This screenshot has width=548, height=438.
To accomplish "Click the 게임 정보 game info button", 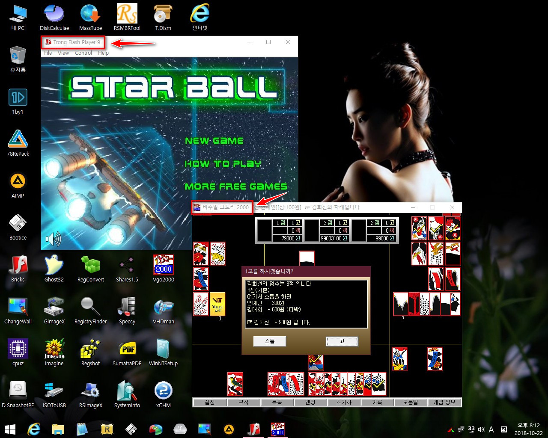I will (x=444, y=402).
